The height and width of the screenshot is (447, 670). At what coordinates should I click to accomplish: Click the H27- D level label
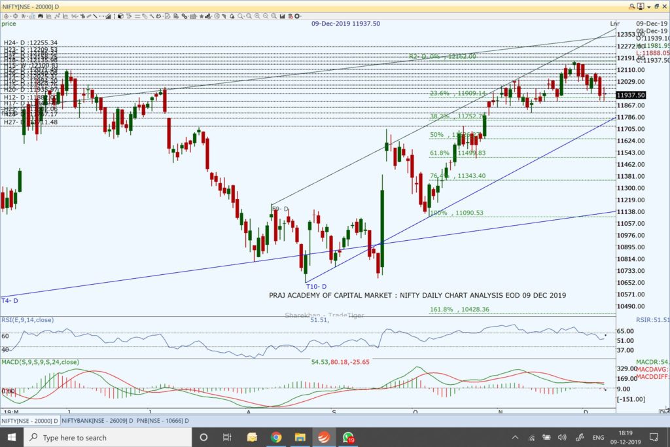point(30,122)
